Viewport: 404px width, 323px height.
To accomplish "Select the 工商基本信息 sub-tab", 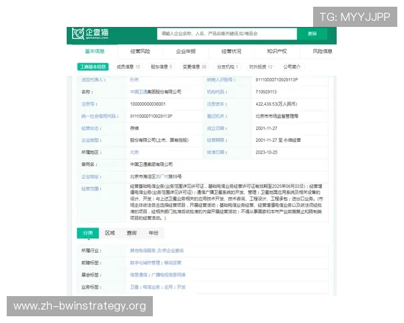I will coord(93,67).
